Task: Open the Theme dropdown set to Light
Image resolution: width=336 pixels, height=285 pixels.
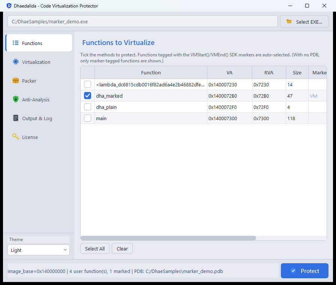Action: tap(39, 250)
